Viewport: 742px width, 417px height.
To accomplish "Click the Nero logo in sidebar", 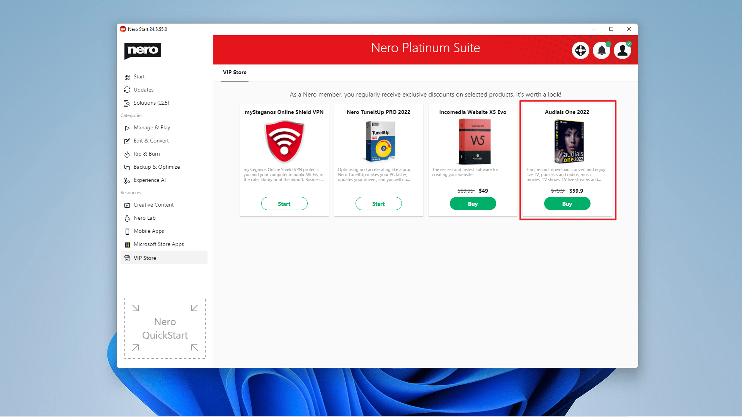I will pos(143,51).
